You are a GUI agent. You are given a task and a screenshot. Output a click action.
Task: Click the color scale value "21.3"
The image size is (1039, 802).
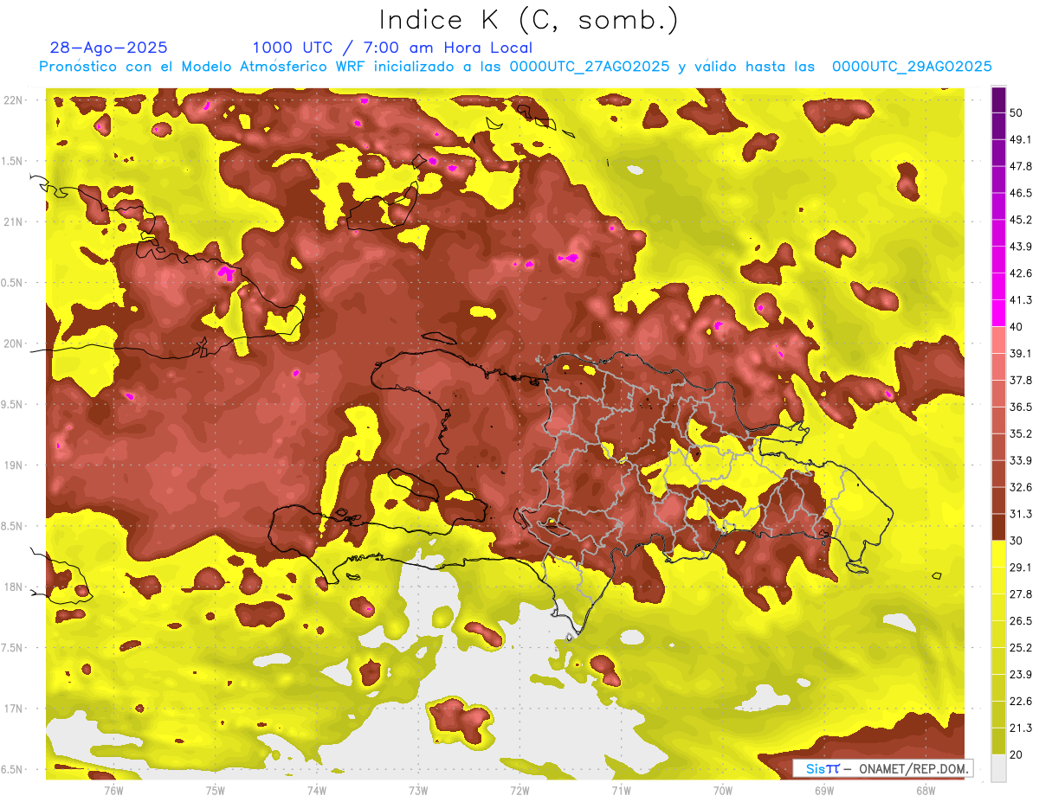click(x=1020, y=728)
